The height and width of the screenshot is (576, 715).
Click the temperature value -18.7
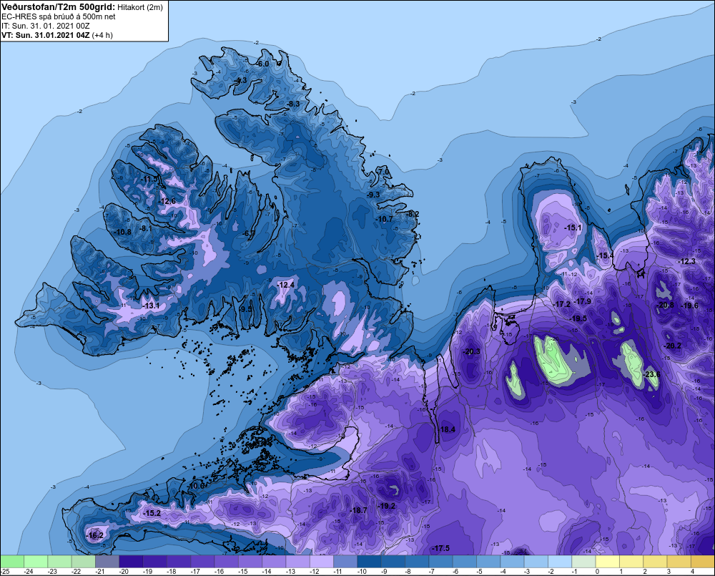coord(358,510)
